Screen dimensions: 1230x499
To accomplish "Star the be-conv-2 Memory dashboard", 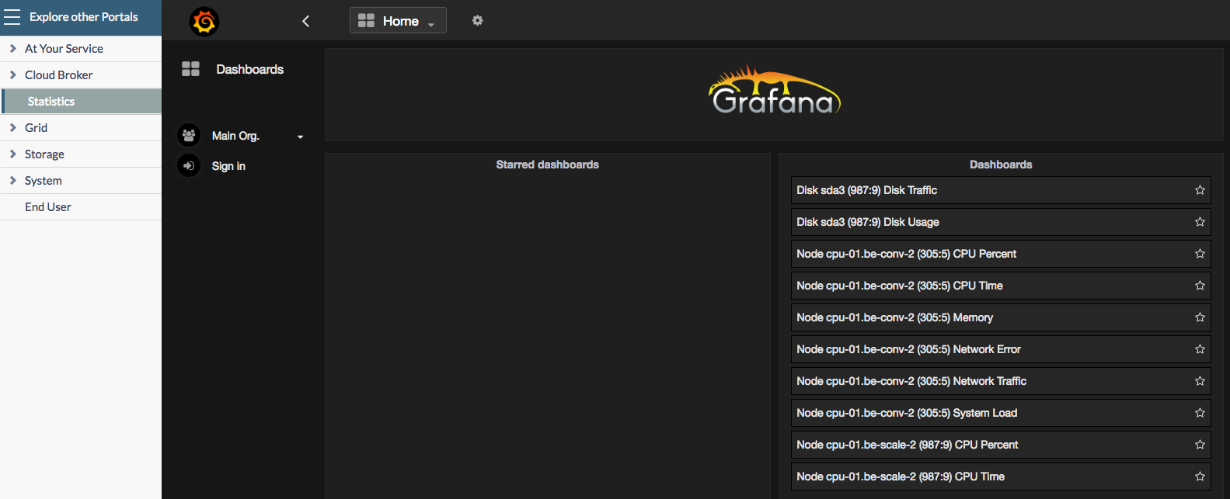I will (1199, 317).
